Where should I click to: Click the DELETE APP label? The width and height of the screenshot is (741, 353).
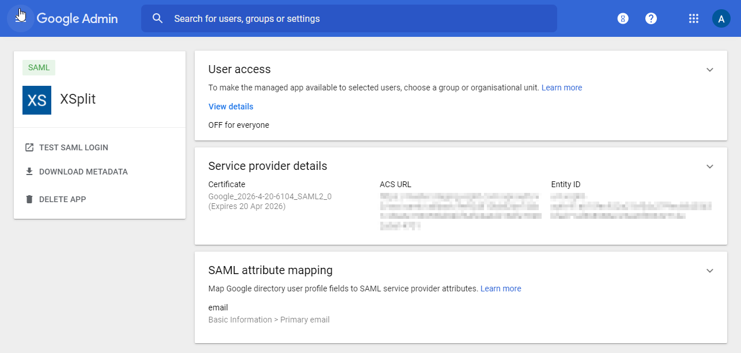(x=63, y=199)
